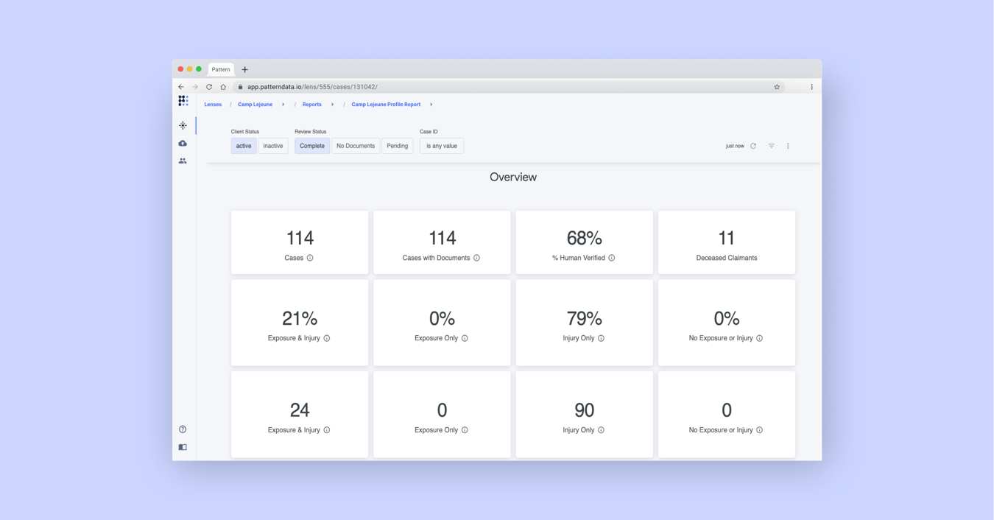Toggle the sidebar panel icon
This screenshot has width=994, height=520.
click(x=183, y=447)
